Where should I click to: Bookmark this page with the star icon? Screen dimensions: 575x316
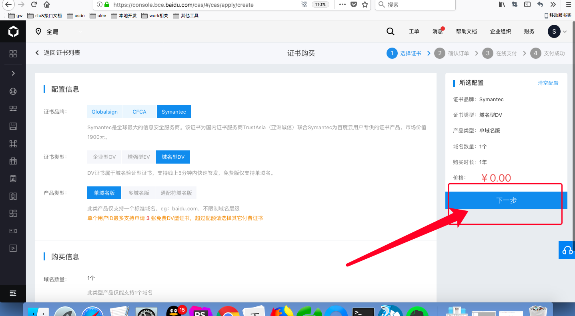click(365, 5)
